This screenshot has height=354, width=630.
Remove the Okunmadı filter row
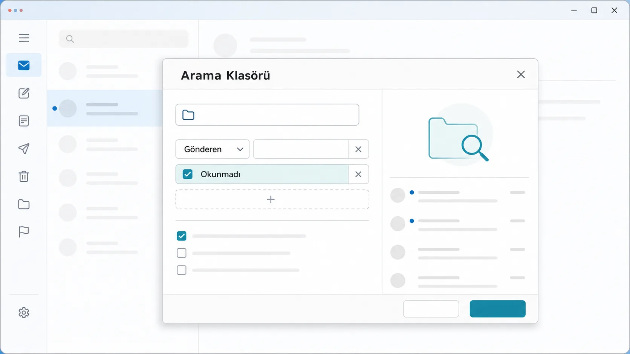(358, 174)
